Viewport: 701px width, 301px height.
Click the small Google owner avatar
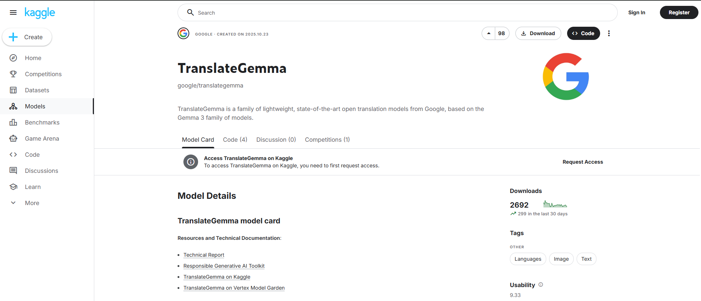point(183,33)
